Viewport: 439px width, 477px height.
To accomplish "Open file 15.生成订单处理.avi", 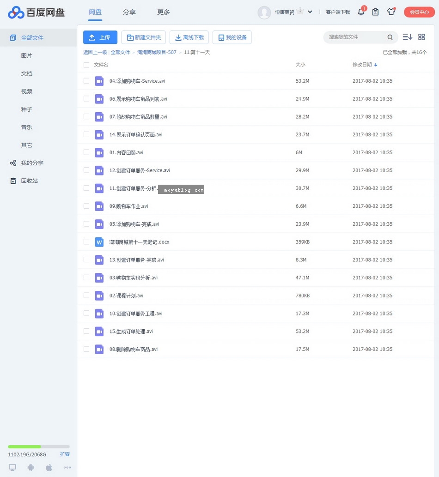I will [x=131, y=331].
